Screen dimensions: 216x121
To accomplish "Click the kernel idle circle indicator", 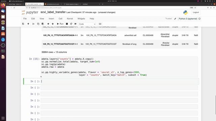I will point(199,19).
